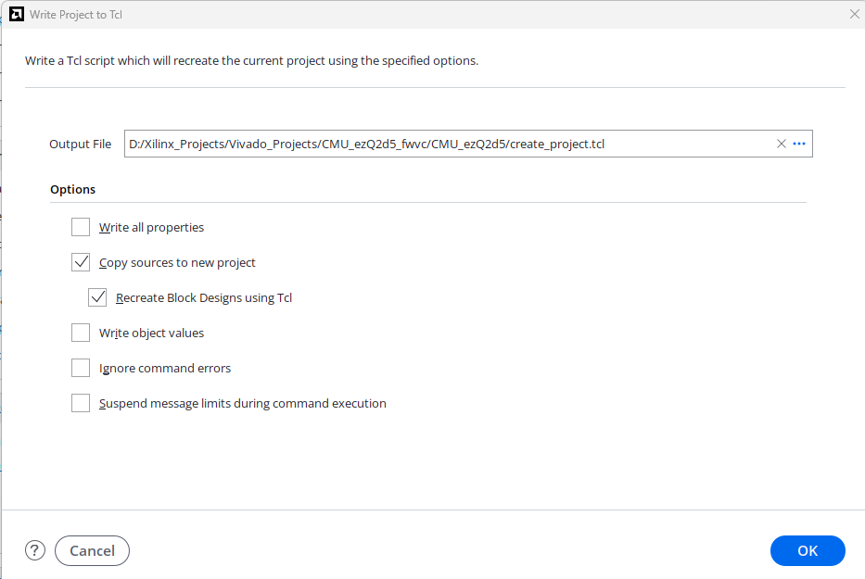Cancel writing the Tcl script
This screenshot has height=579, width=865.
tap(92, 550)
